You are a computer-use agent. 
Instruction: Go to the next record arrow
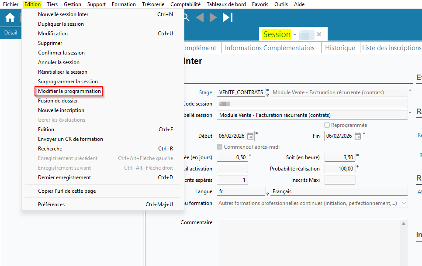[x=213, y=17]
